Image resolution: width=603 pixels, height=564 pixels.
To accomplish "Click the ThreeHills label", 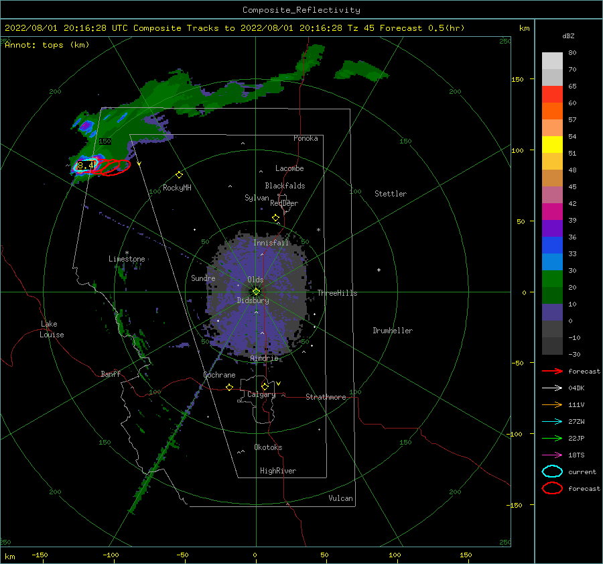I will pyautogui.click(x=337, y=293).
